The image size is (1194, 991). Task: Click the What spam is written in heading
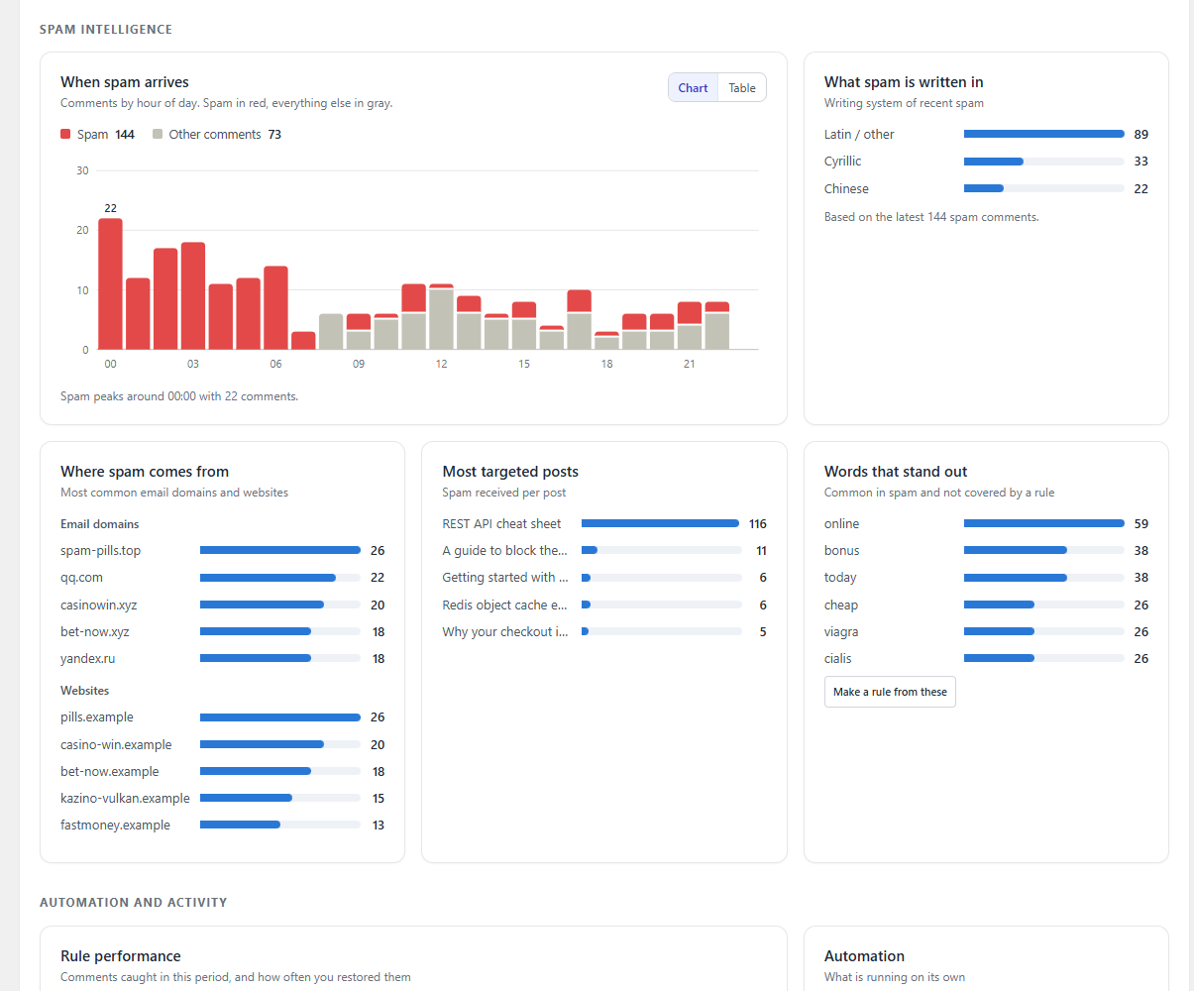(904, 82)
